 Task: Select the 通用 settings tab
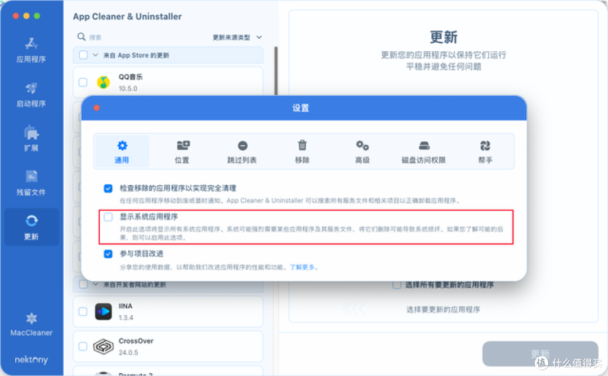[122, 151]
